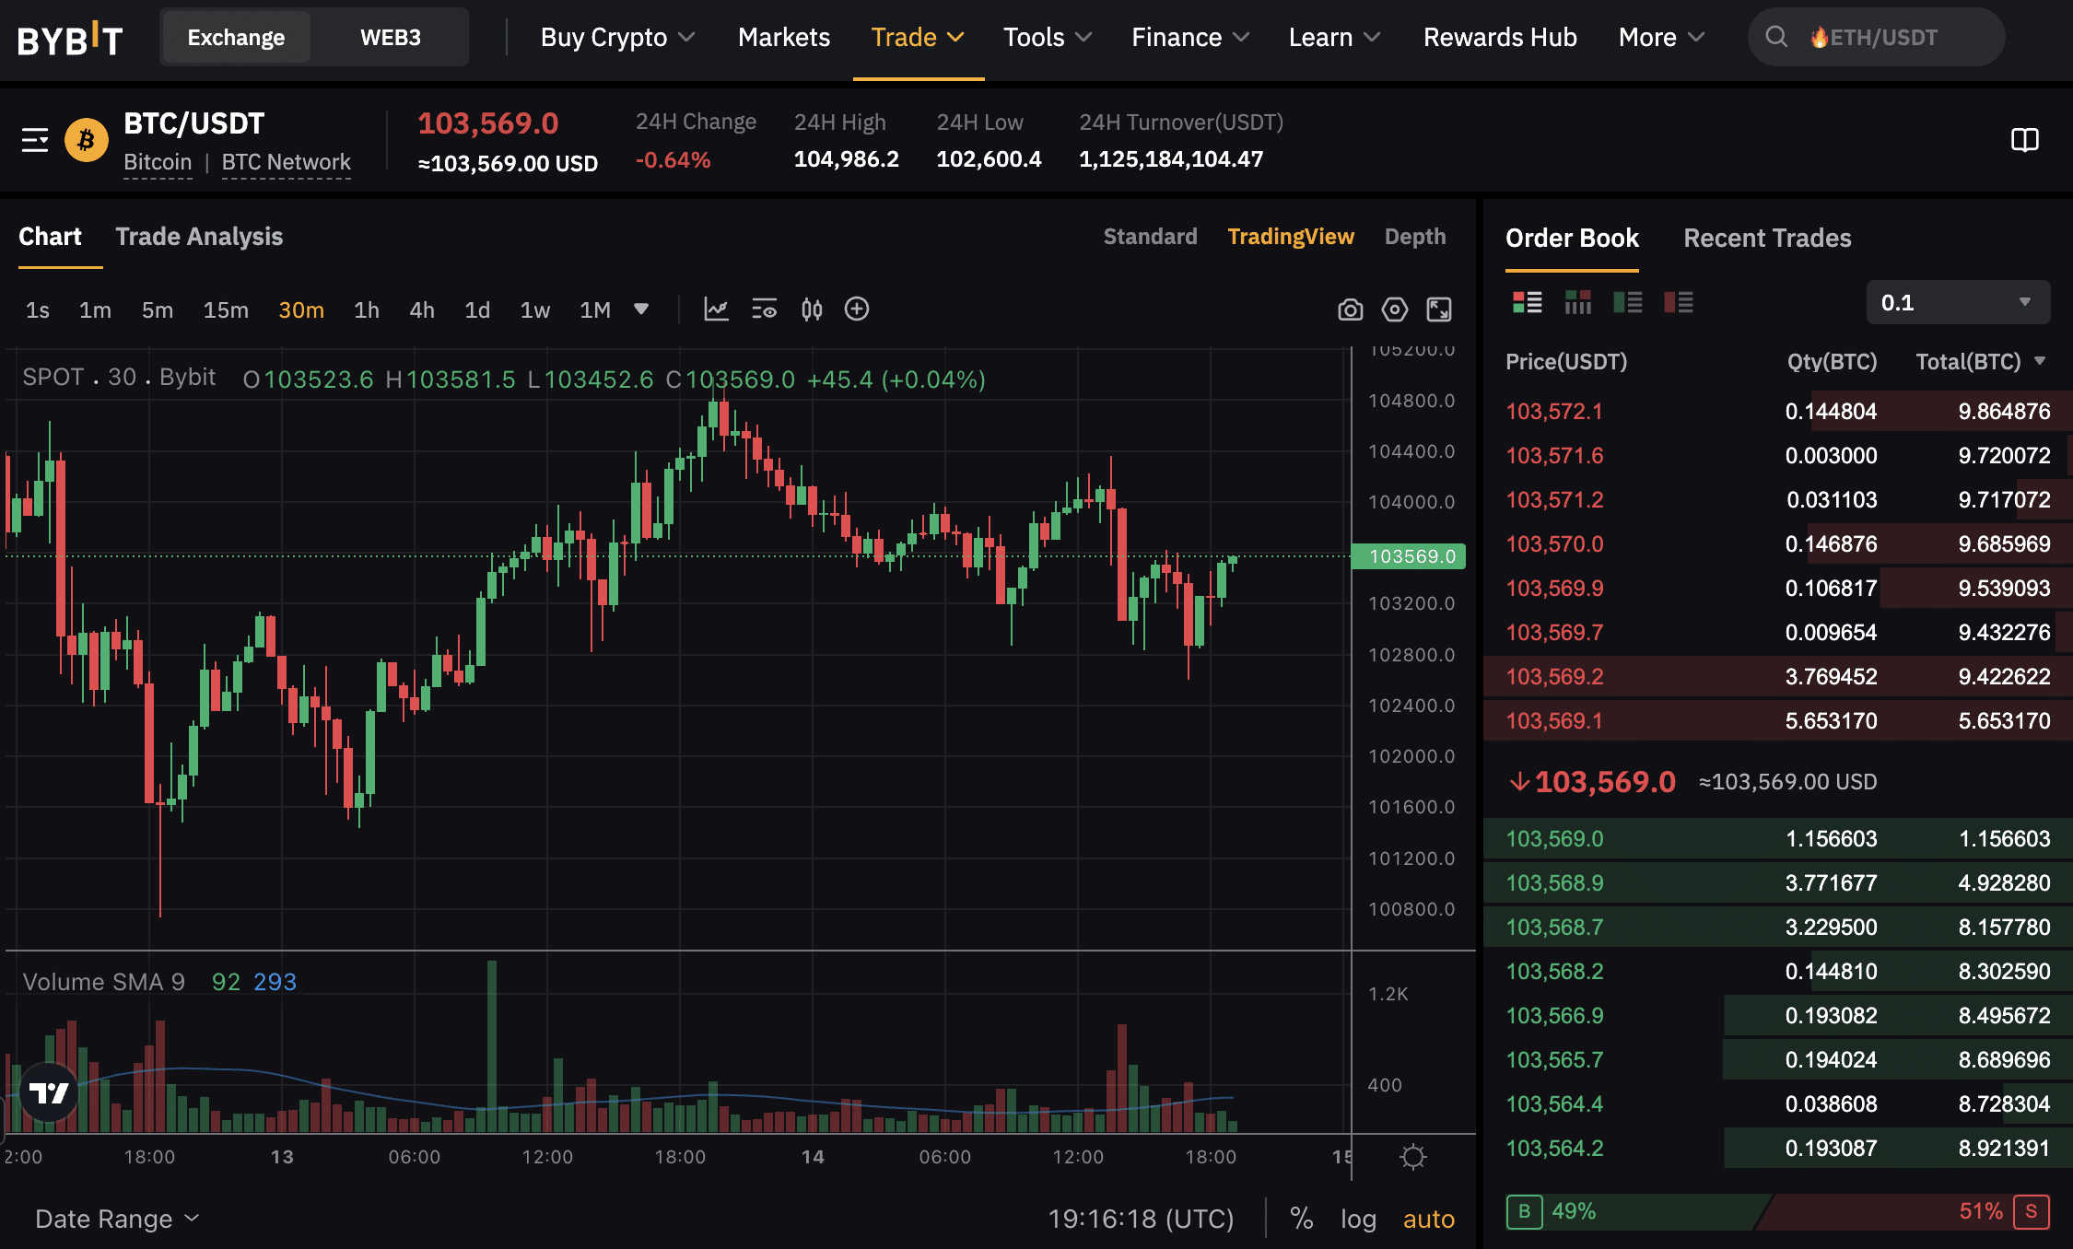Take a chart screenshot with the camera icon
Image resolution: width=2073 pixels, height=1249 pixels.
pyautogui.click(x=1350, y=309)
